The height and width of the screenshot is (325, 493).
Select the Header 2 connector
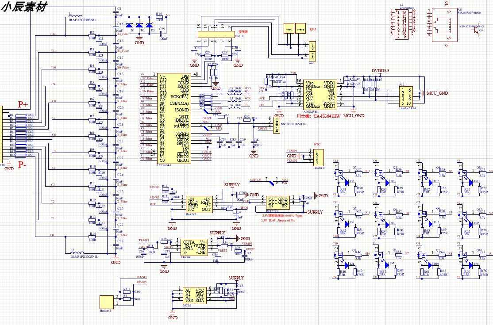tap(107, 302)
